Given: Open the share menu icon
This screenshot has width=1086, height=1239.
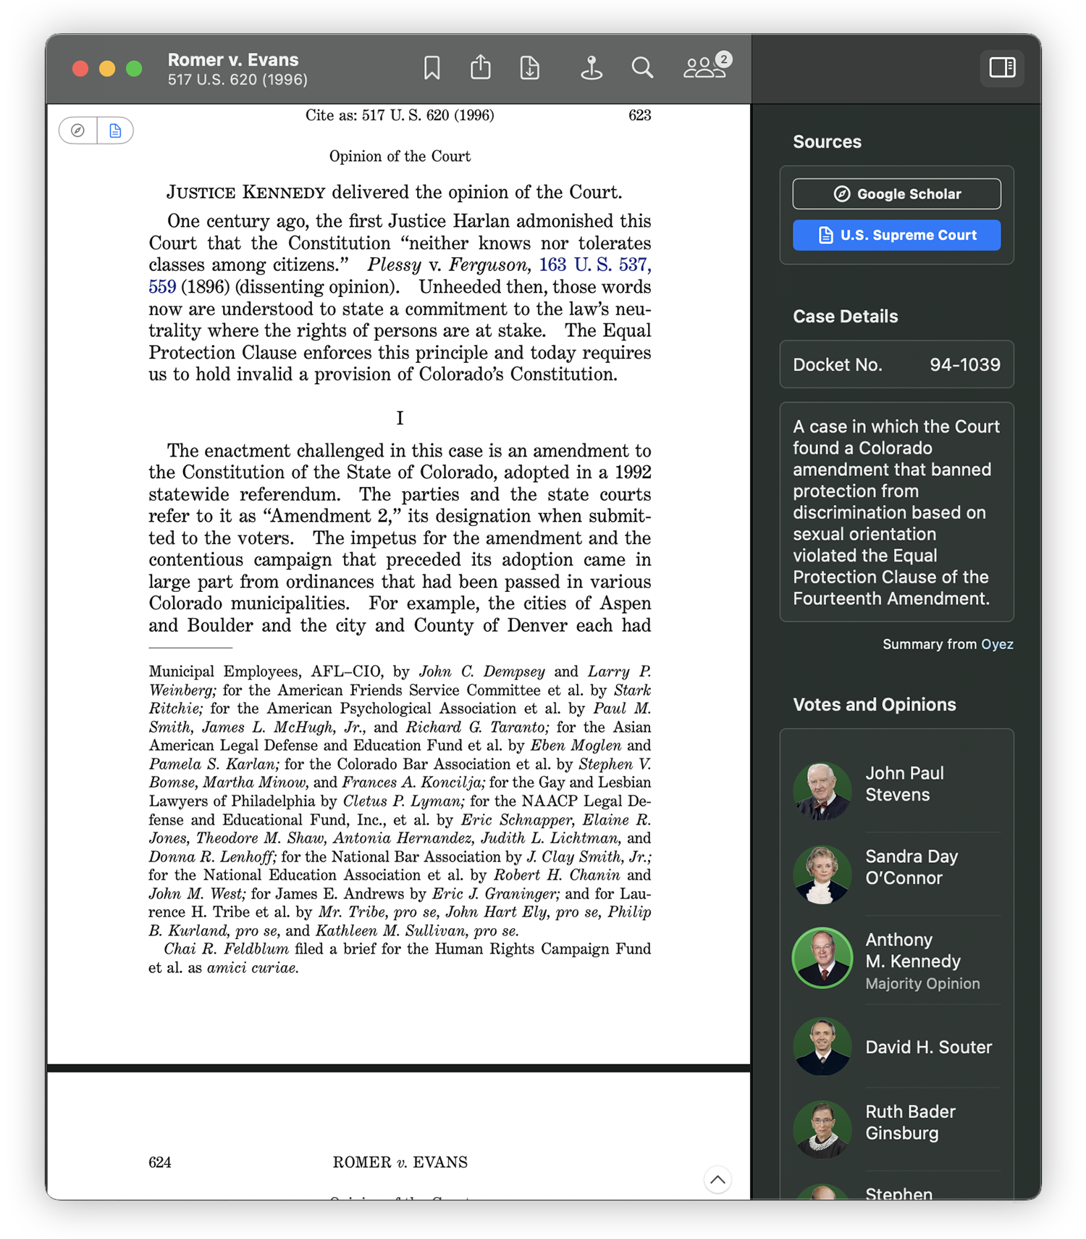Looking at the screenshot, I should pos(481,68).
